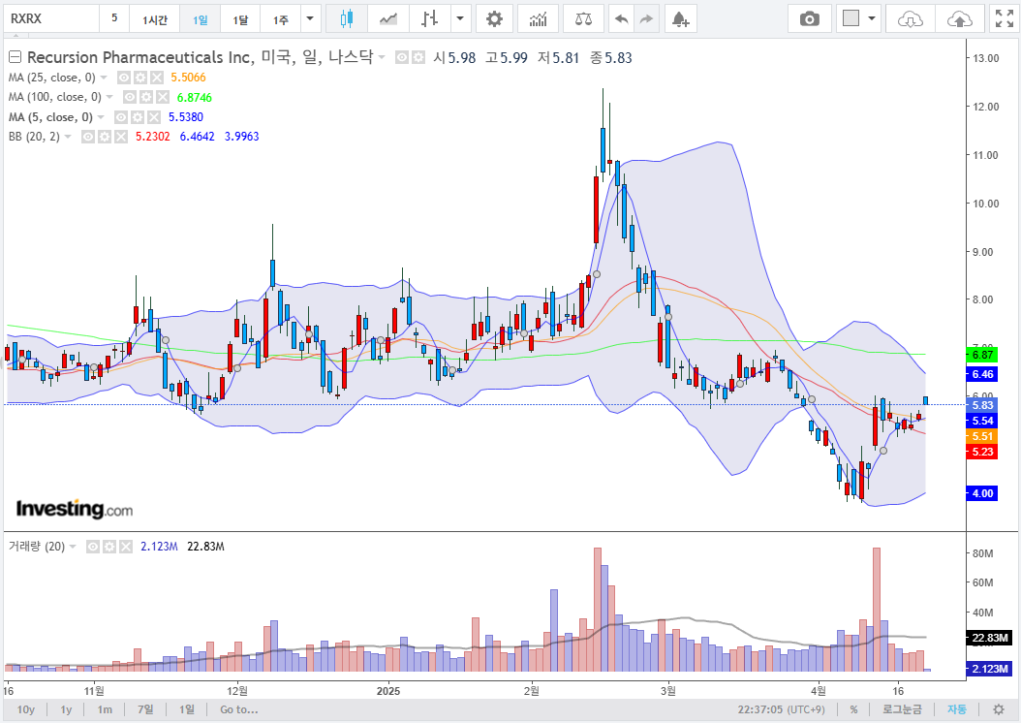Load chart layout from cloud

910,18
